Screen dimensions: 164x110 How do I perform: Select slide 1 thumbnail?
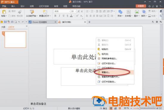(16, 40)
